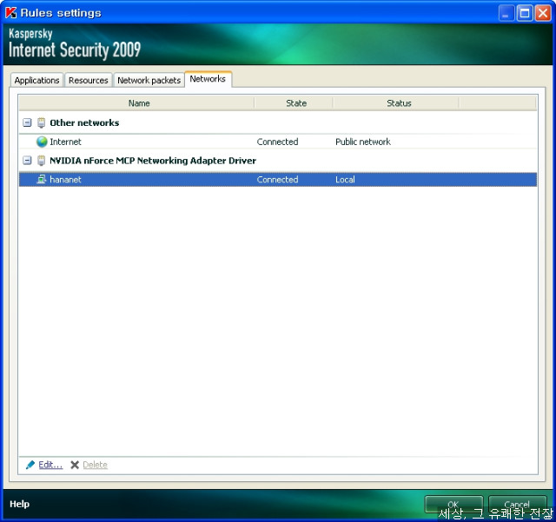This screenshot has width=556, height=522.
Task: Click the Cancel button
Action: point(518,505)
